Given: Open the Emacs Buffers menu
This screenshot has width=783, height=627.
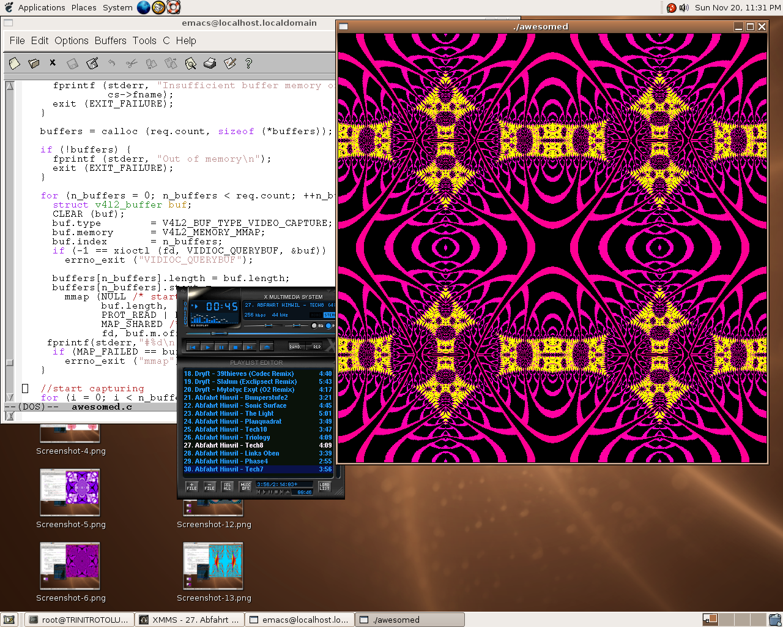Looking at the screenshot, I should coord(111,40).
